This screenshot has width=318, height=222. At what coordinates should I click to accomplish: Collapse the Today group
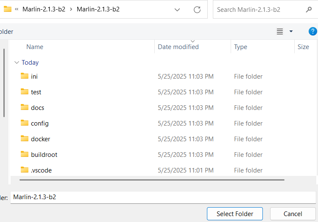(x=17, y=63)
